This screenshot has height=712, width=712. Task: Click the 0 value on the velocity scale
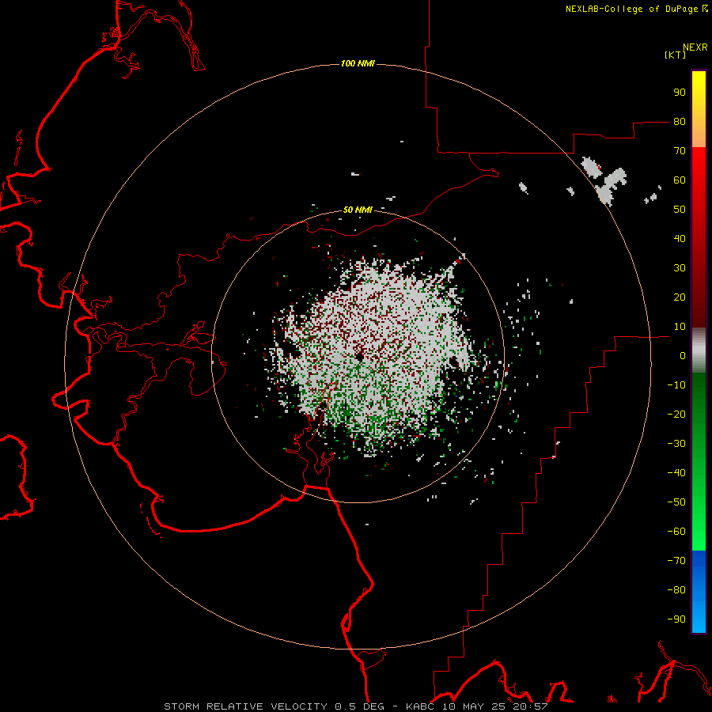[x=683, y=355]
